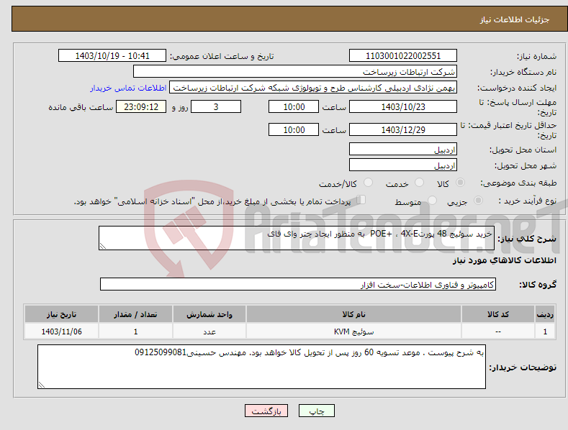Click the تاریخ نیاز column header
Image resolution: width=568 pixels, height=430 pixels.
62,314
